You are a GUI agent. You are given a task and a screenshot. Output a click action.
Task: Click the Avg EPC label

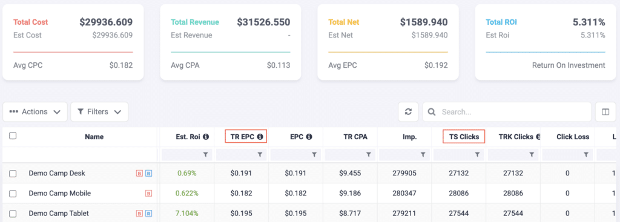click(343, 65)
